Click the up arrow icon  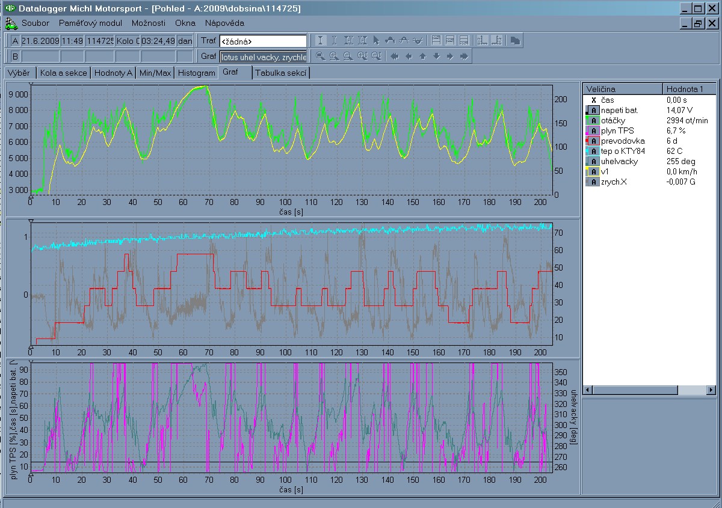coord(422,57)
